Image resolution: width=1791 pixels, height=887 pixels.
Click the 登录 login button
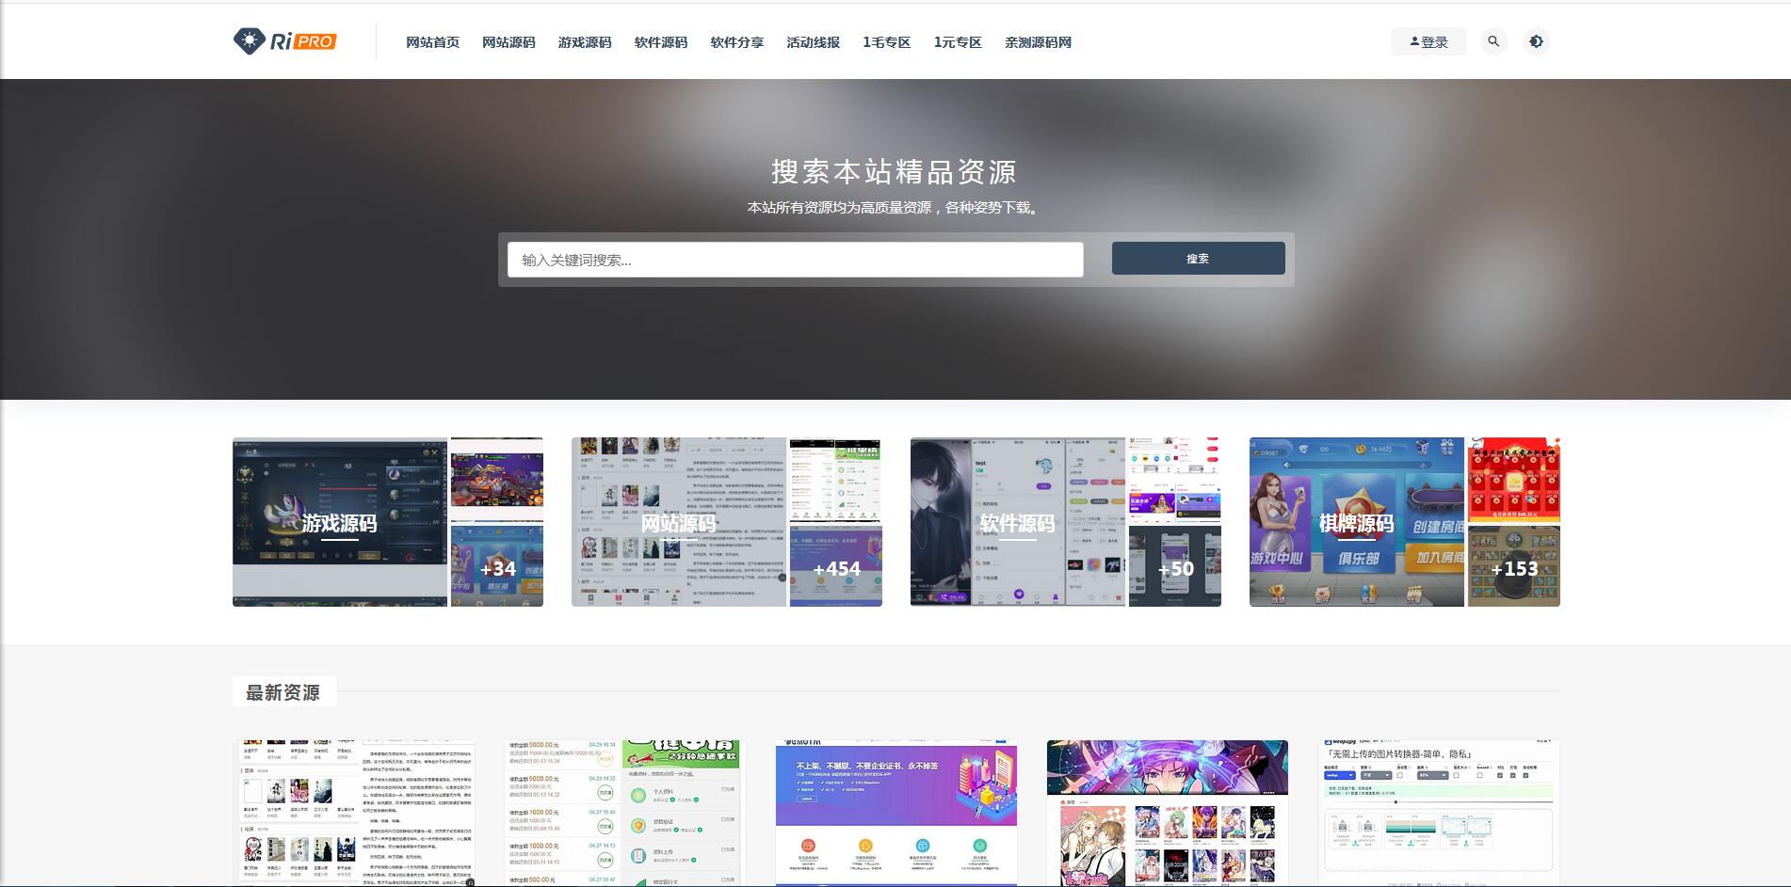[1428, 41]
